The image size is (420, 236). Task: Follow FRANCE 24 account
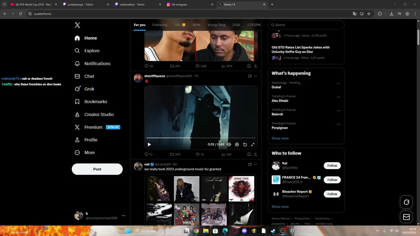pyautogui.click(x=332, y=180)
